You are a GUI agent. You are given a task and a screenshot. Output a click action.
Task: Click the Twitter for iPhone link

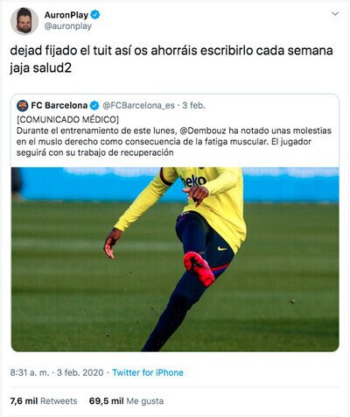tap(148, 372)
